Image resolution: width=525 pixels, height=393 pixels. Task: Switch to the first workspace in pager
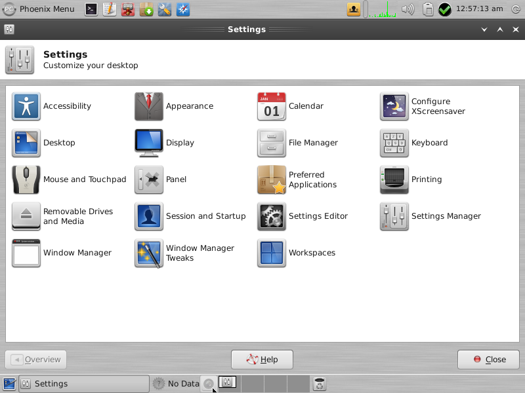[x=228, y=382]
